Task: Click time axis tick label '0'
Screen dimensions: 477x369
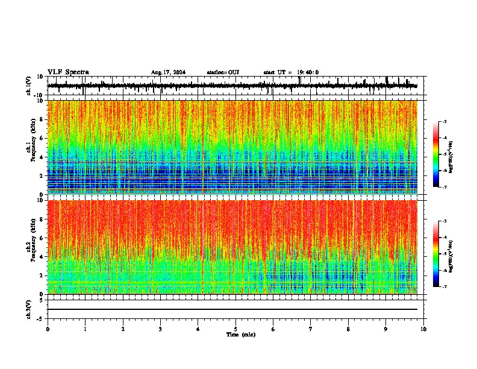Action: click(48, 329)
